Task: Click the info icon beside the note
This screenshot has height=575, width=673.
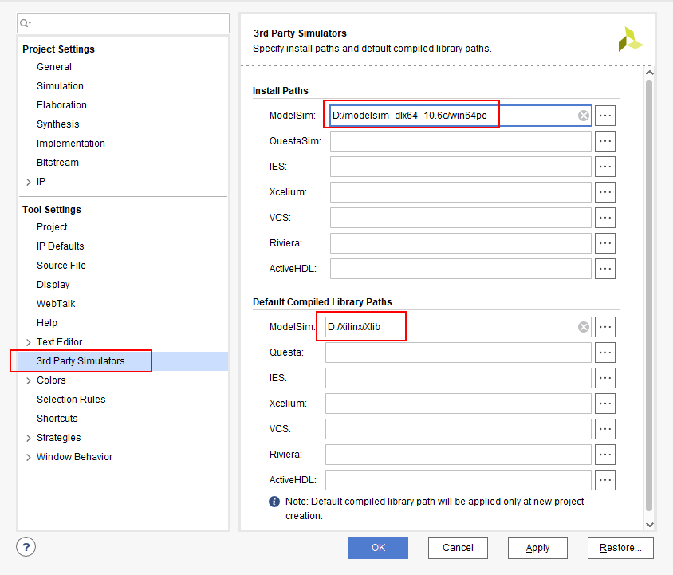Action: click(x=274, y=502)
